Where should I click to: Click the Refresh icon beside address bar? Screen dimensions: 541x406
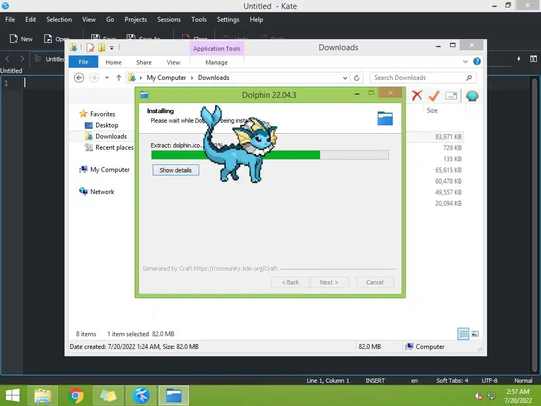click(357, 78)
